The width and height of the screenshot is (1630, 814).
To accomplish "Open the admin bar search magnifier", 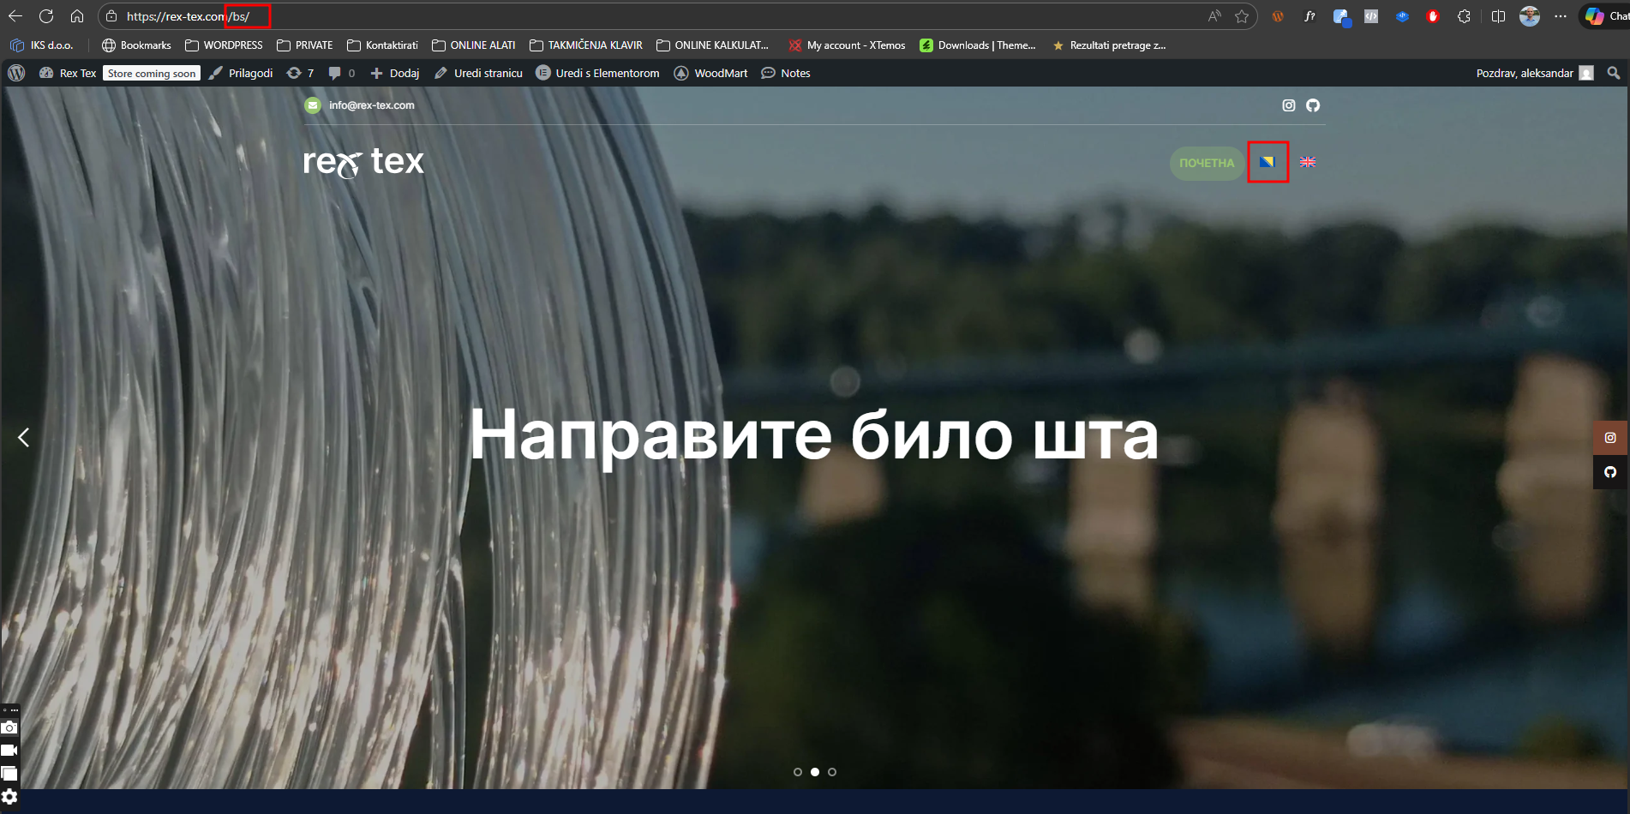I will [1614, 73].
